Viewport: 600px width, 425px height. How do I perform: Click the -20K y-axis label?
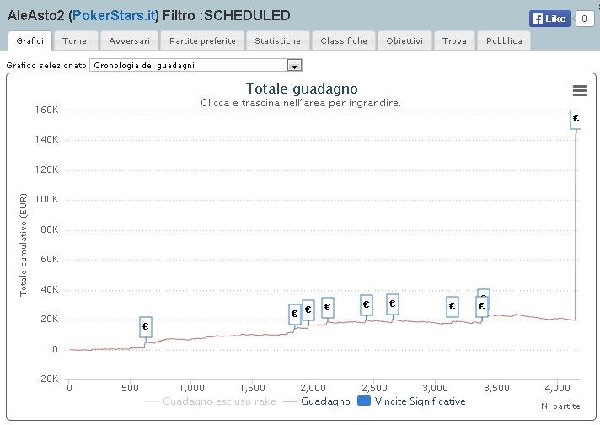(46, 379)
